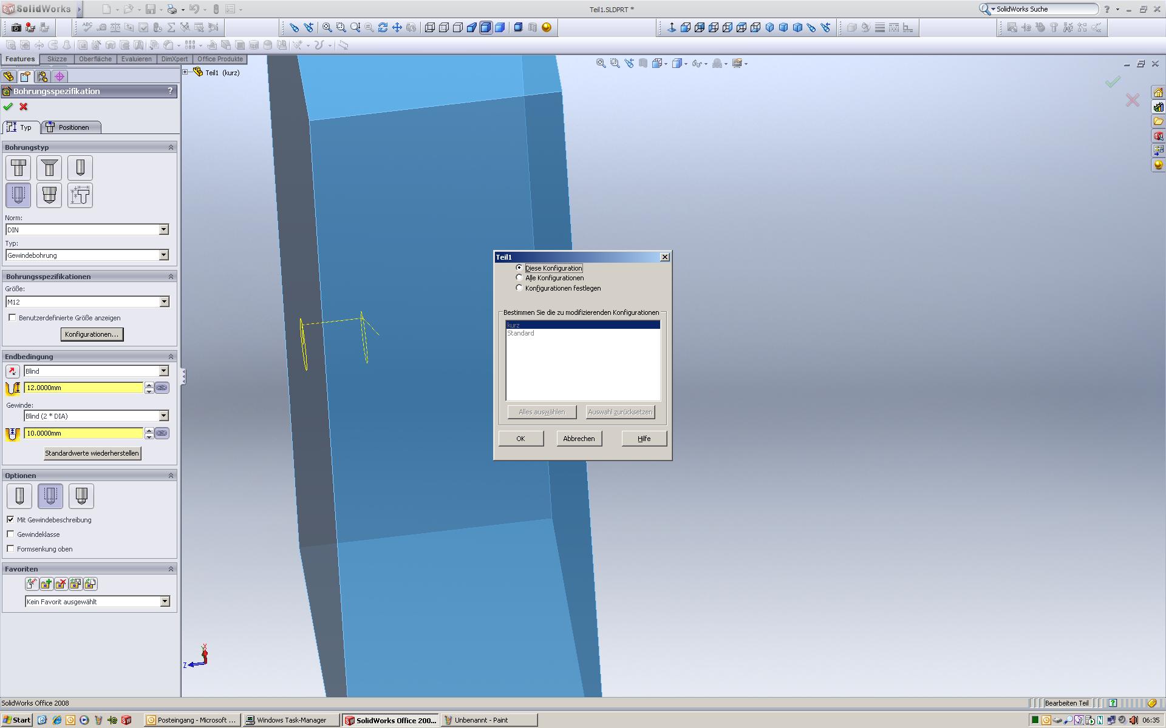
Task: Click the 10.0000mm thread depth field
Action: [83, 433]
